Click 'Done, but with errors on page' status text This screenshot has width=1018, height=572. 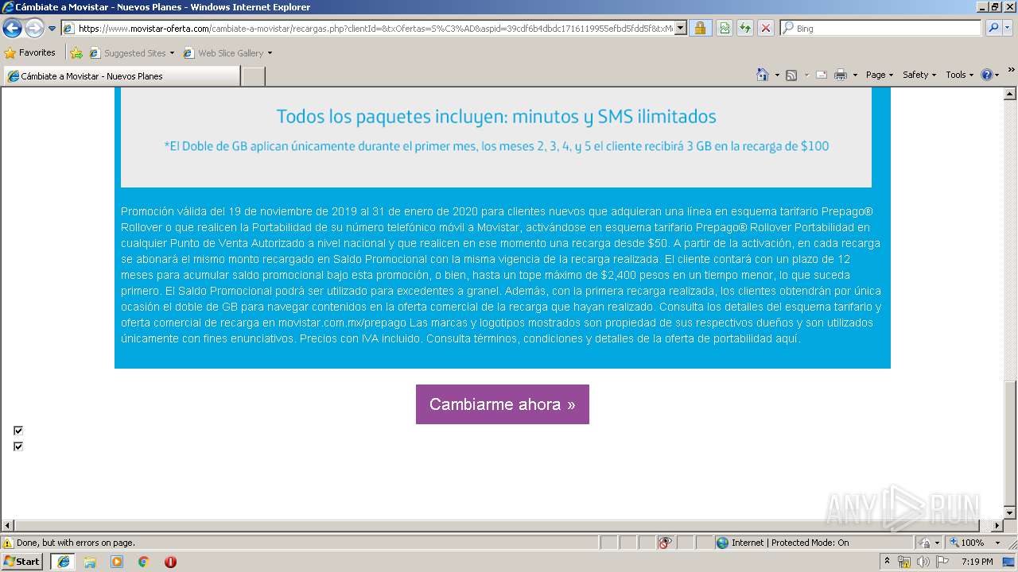[x=76, y=543]
